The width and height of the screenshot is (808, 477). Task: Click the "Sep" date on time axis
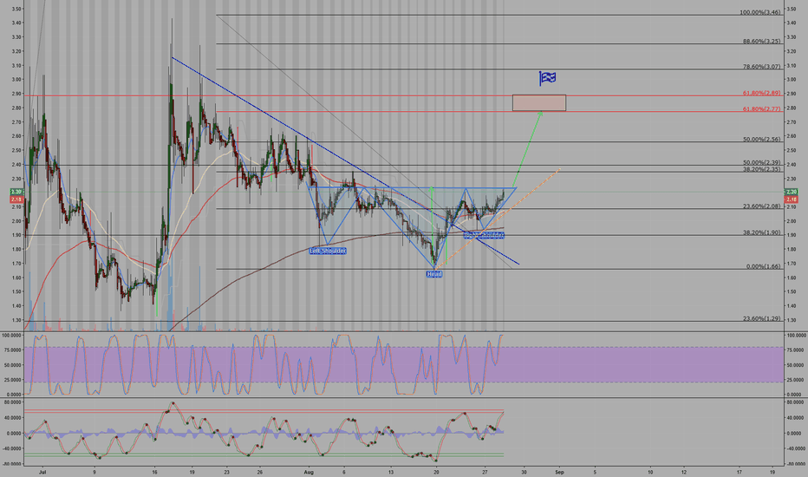[x=560, y=471]
